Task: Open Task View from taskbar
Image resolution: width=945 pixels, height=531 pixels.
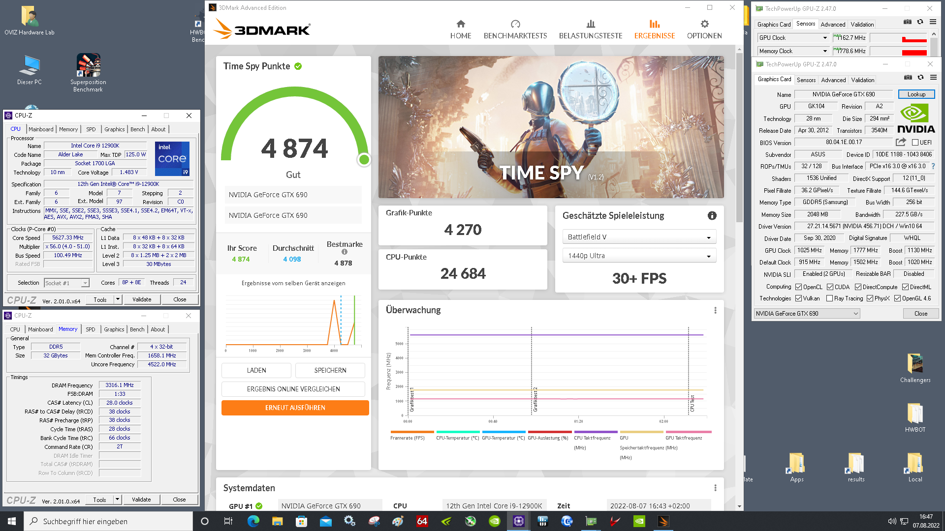Action: [x=228, y=521]
